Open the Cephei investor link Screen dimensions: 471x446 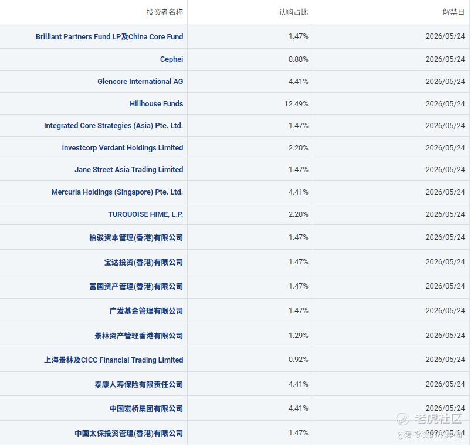tap(171, 59)
